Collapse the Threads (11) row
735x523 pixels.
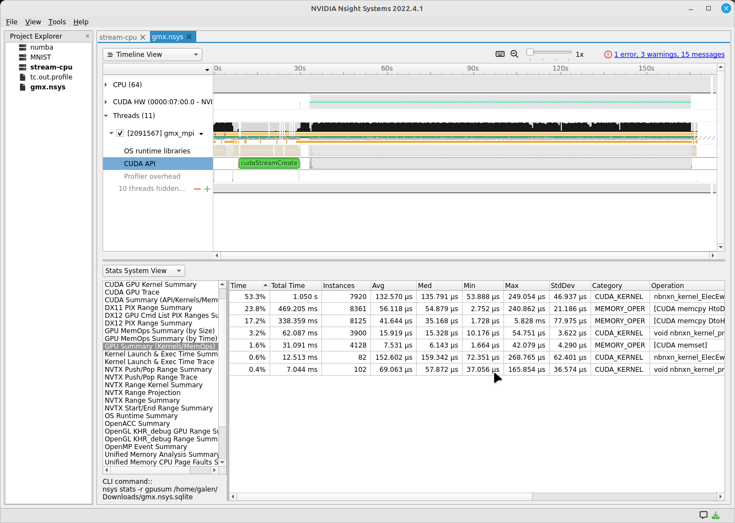[106, 116]
